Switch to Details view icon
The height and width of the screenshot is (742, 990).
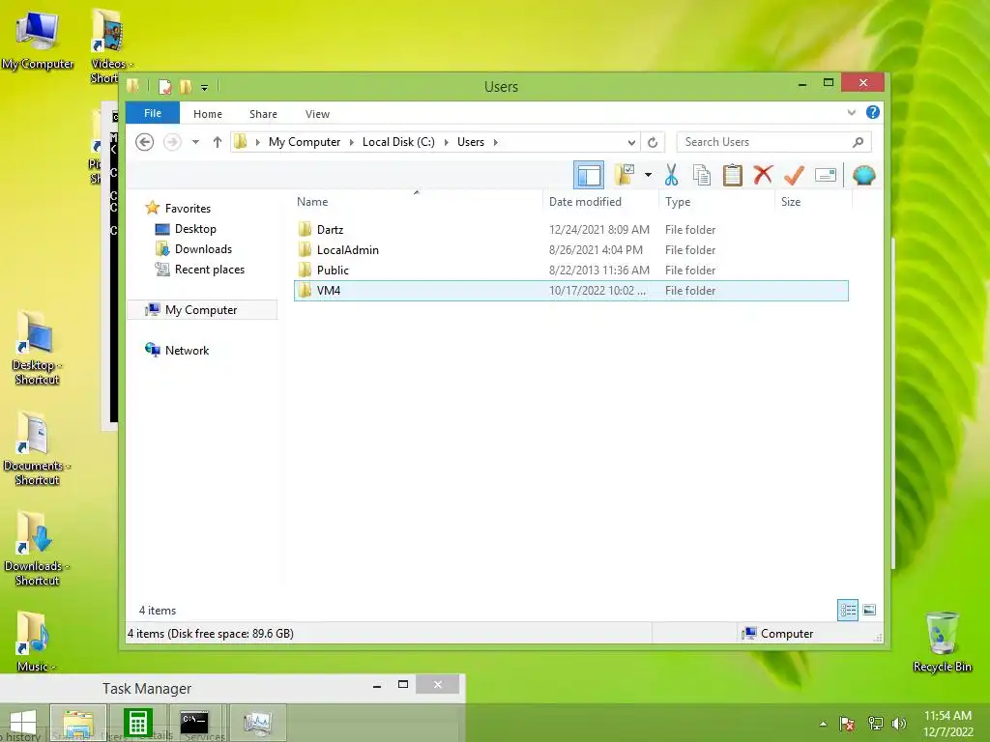click(x=848, y=610)
